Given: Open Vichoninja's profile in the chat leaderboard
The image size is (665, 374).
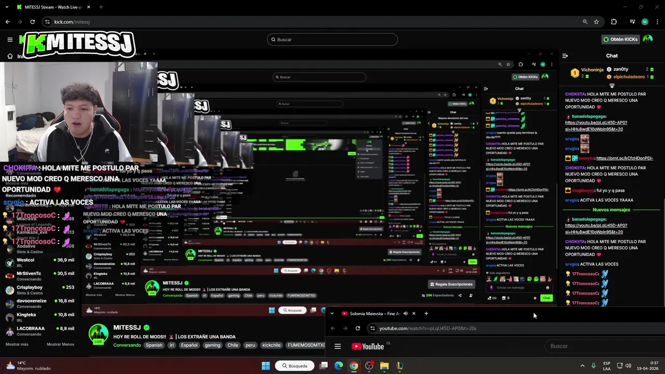Looking at the screenshot, I should 592,69.
